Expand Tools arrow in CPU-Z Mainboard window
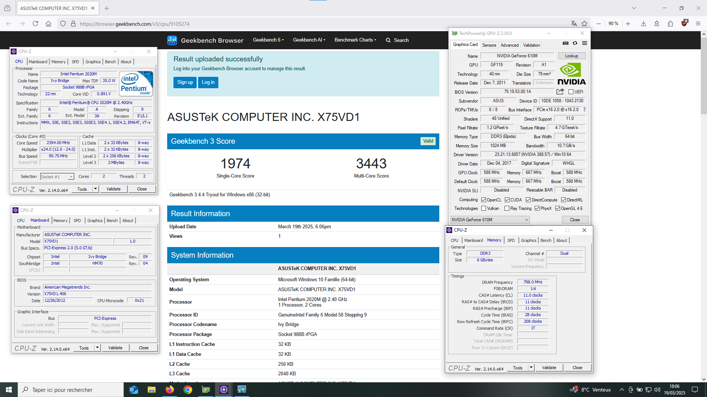707x397 pixels. [97, 348]
